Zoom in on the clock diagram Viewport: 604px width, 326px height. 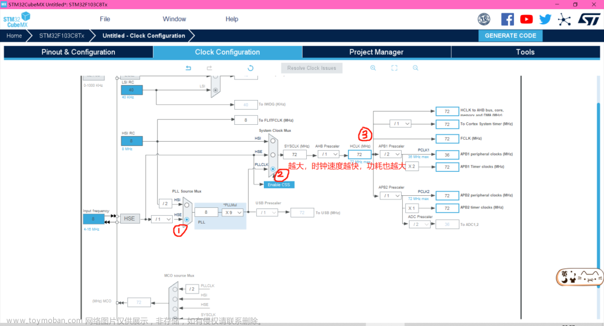373,68
